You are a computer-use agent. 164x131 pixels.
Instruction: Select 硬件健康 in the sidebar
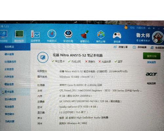tap(9, 54)
